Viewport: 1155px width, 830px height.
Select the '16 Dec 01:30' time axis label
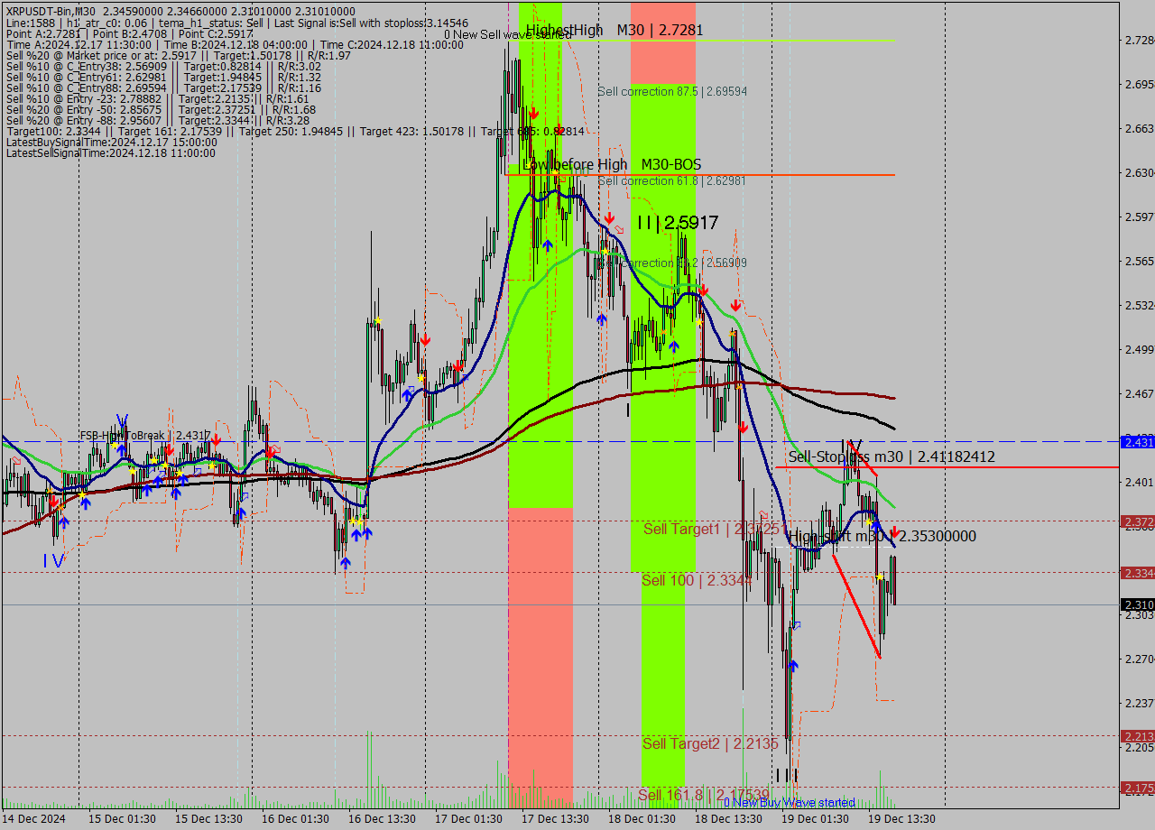294,818
